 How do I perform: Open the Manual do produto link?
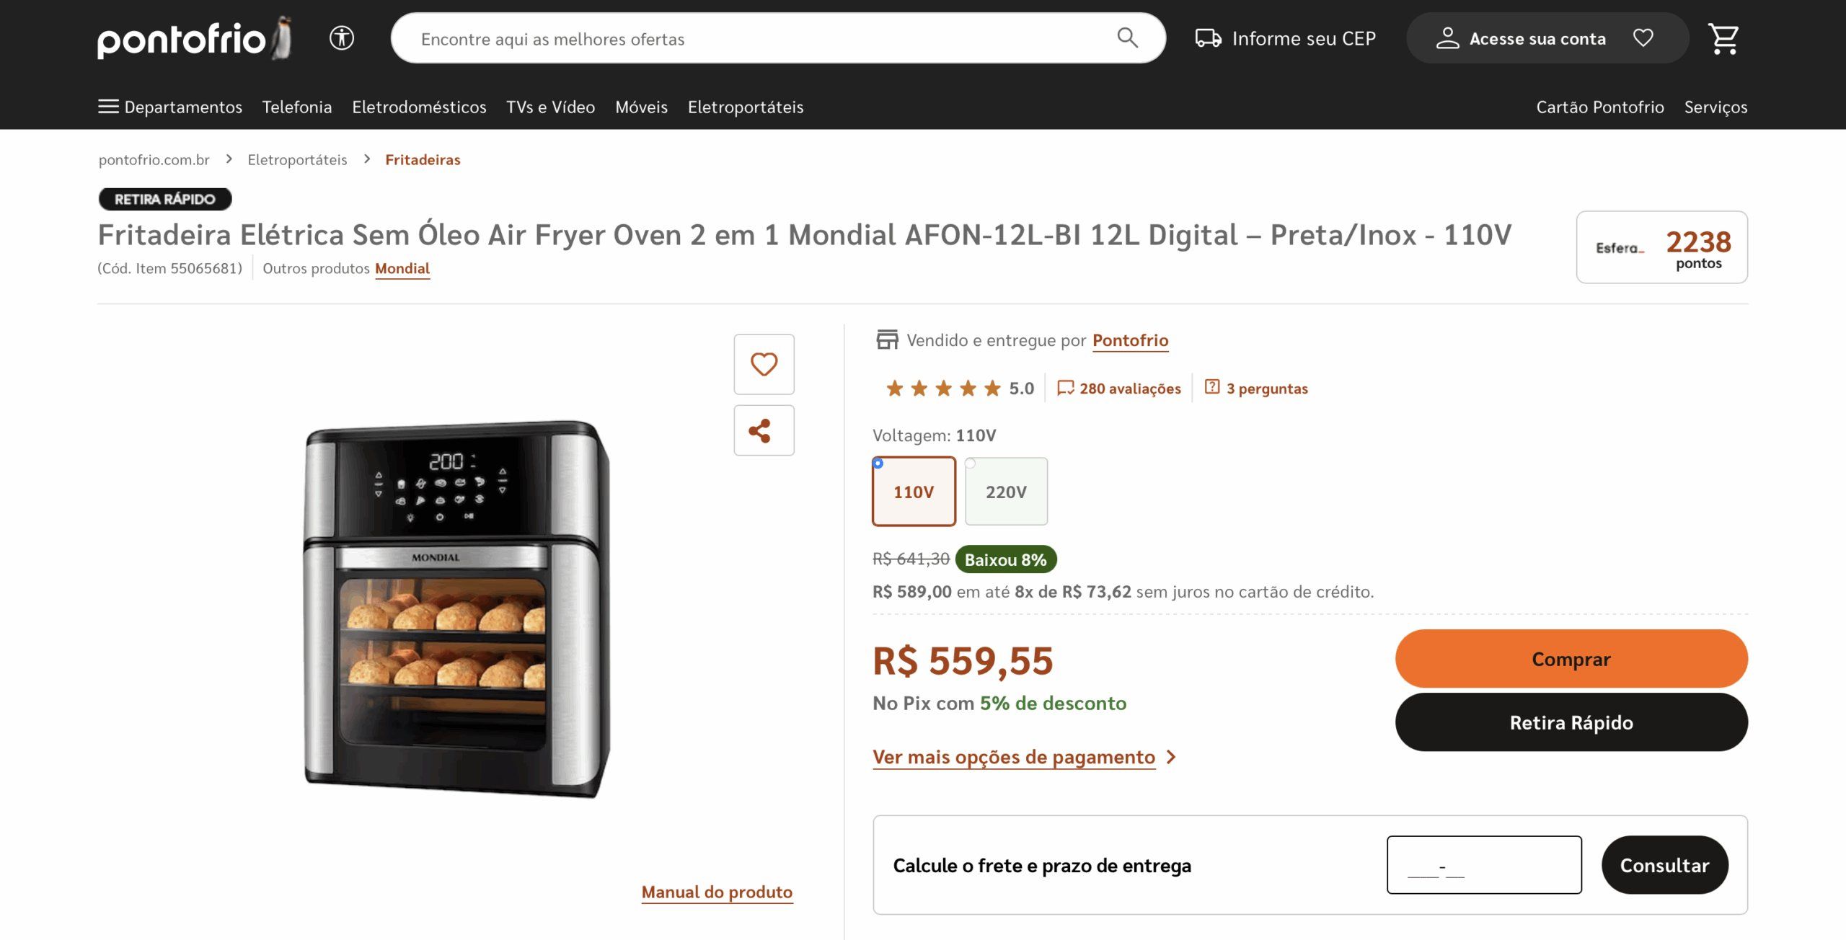point(717,892)
